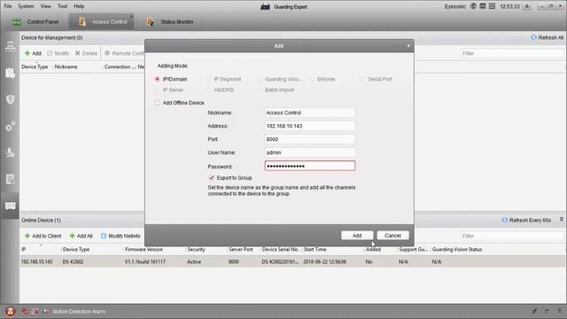Switch to the Status Monitor tab
Image resolution: width=567 pixels, height=319 pixels.
tap(170, 21)
